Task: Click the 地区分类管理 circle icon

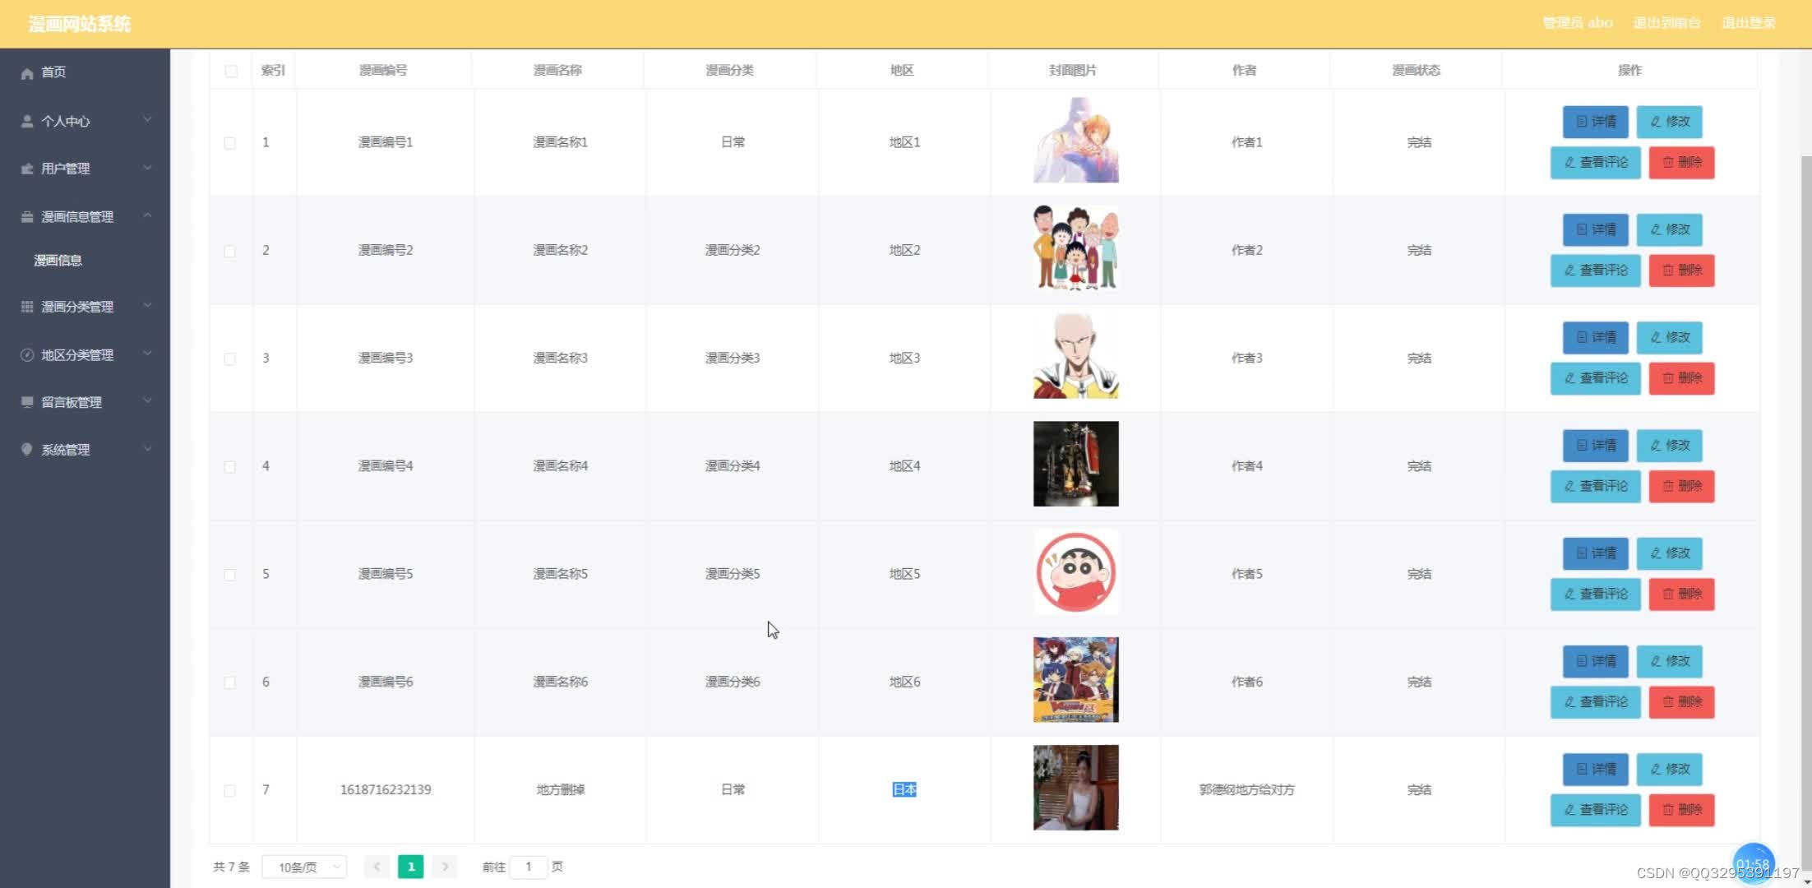Action: tap(27, 355)
